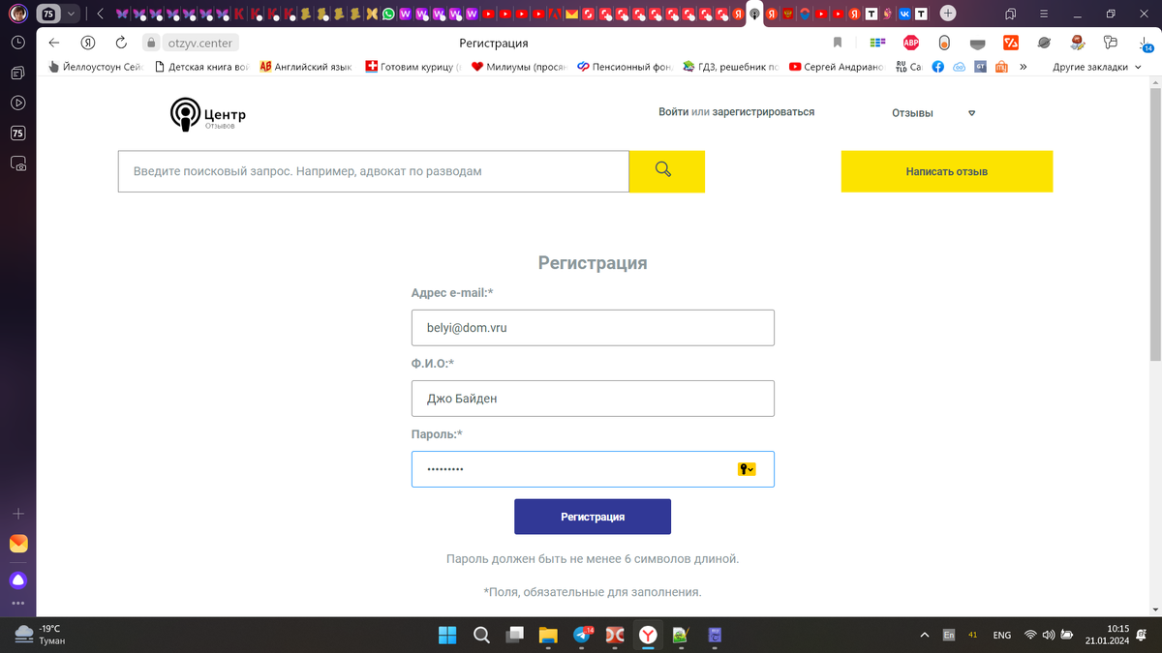
Task: Open the sidebar screenshot camera icon
Action: [x=17, y=163]
